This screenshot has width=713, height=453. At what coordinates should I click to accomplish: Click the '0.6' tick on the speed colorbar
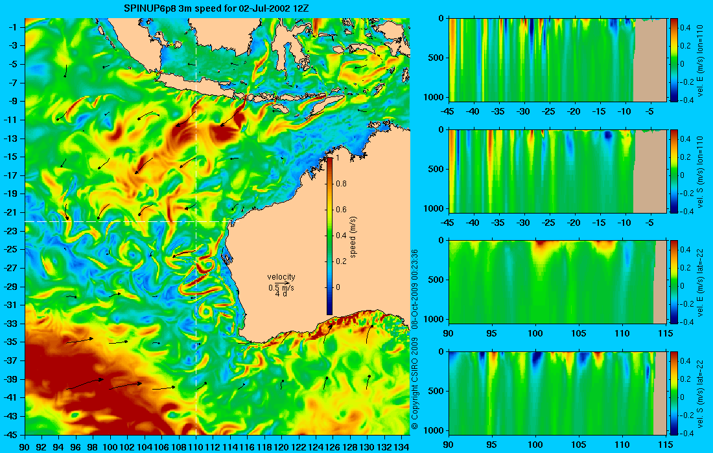pos(340,210)
